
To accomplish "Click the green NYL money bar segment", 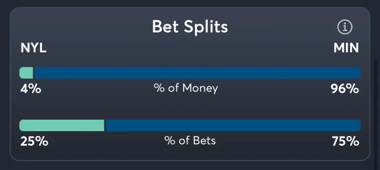I will click(26, 73).
